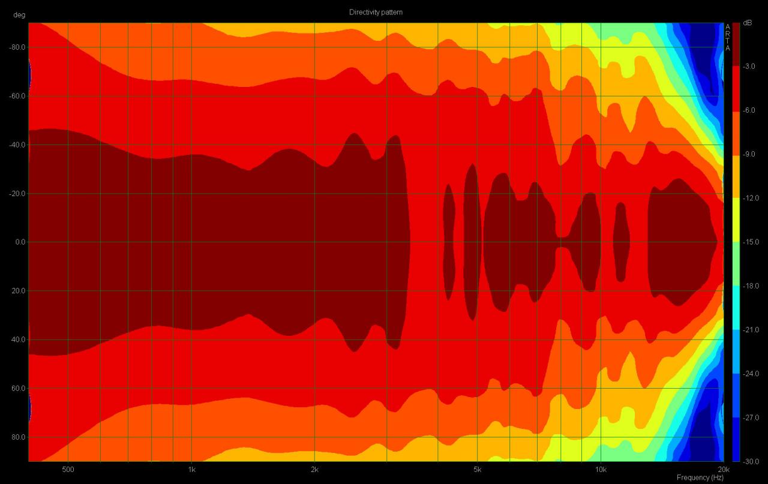Click the -18.0 label on the color scale
The image size is (768, 484).
coord(750,286)
